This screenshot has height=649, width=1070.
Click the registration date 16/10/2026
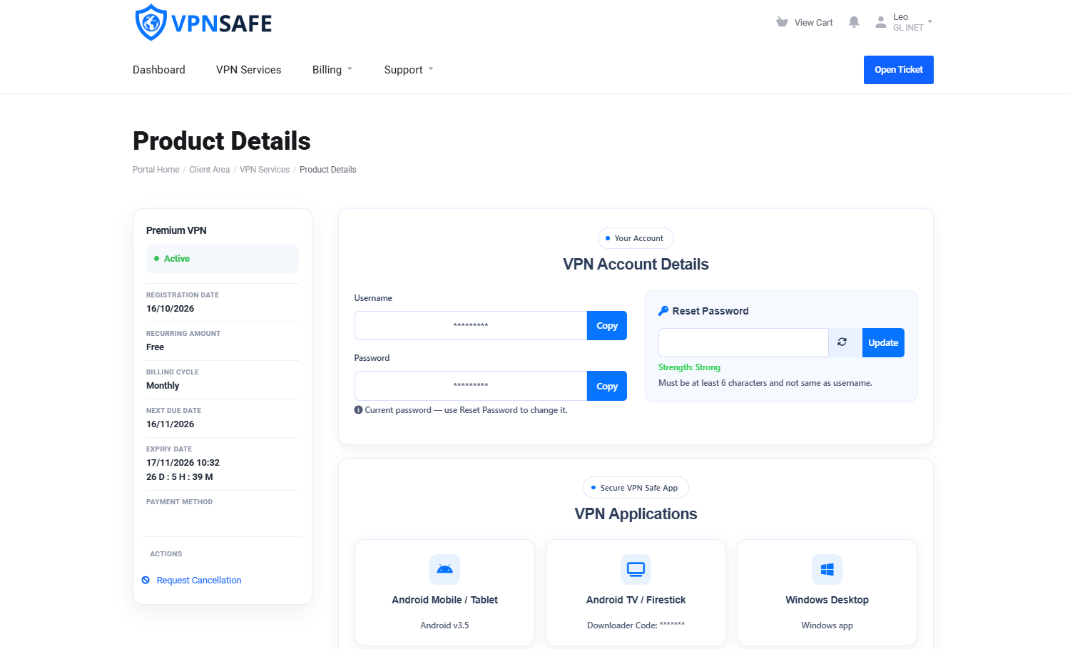170,309
